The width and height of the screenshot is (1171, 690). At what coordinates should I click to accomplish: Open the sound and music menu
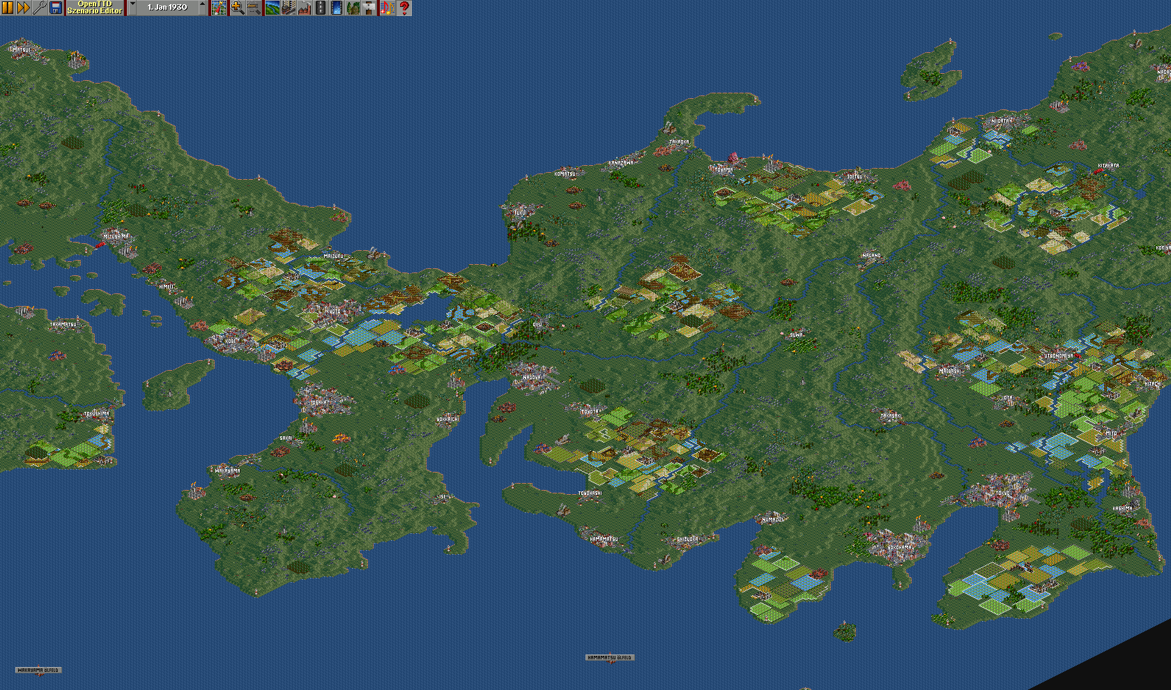point(387,8)
